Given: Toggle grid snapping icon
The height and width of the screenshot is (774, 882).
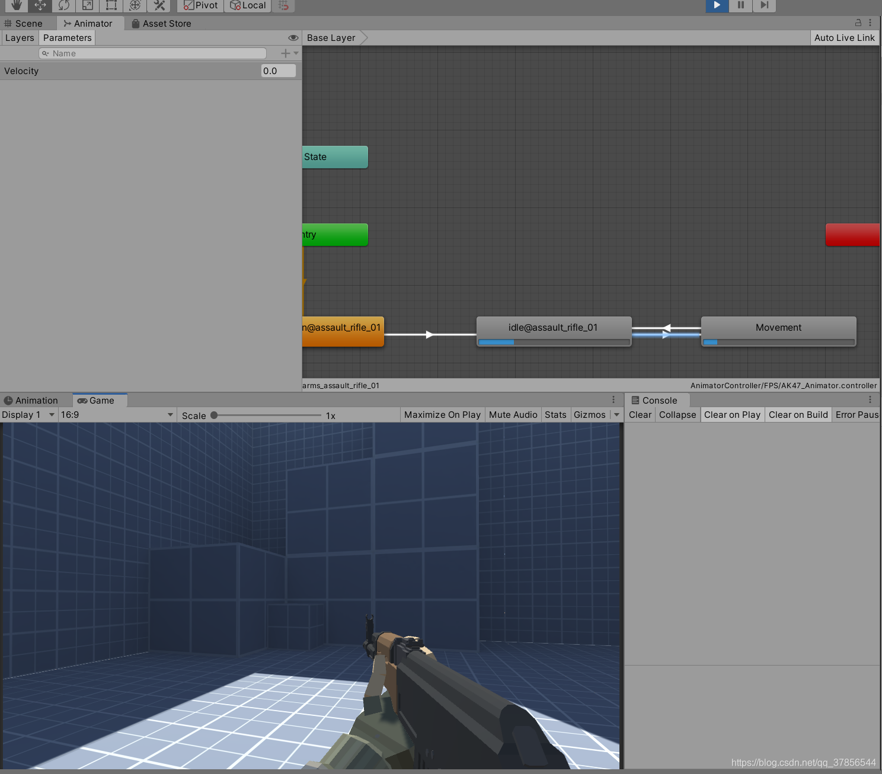Looking at the screenshot, I should 283,5.
